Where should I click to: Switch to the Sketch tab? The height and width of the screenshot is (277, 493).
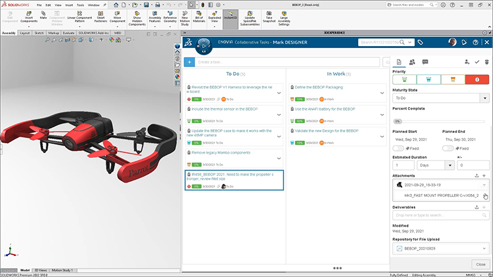point(39,33)
